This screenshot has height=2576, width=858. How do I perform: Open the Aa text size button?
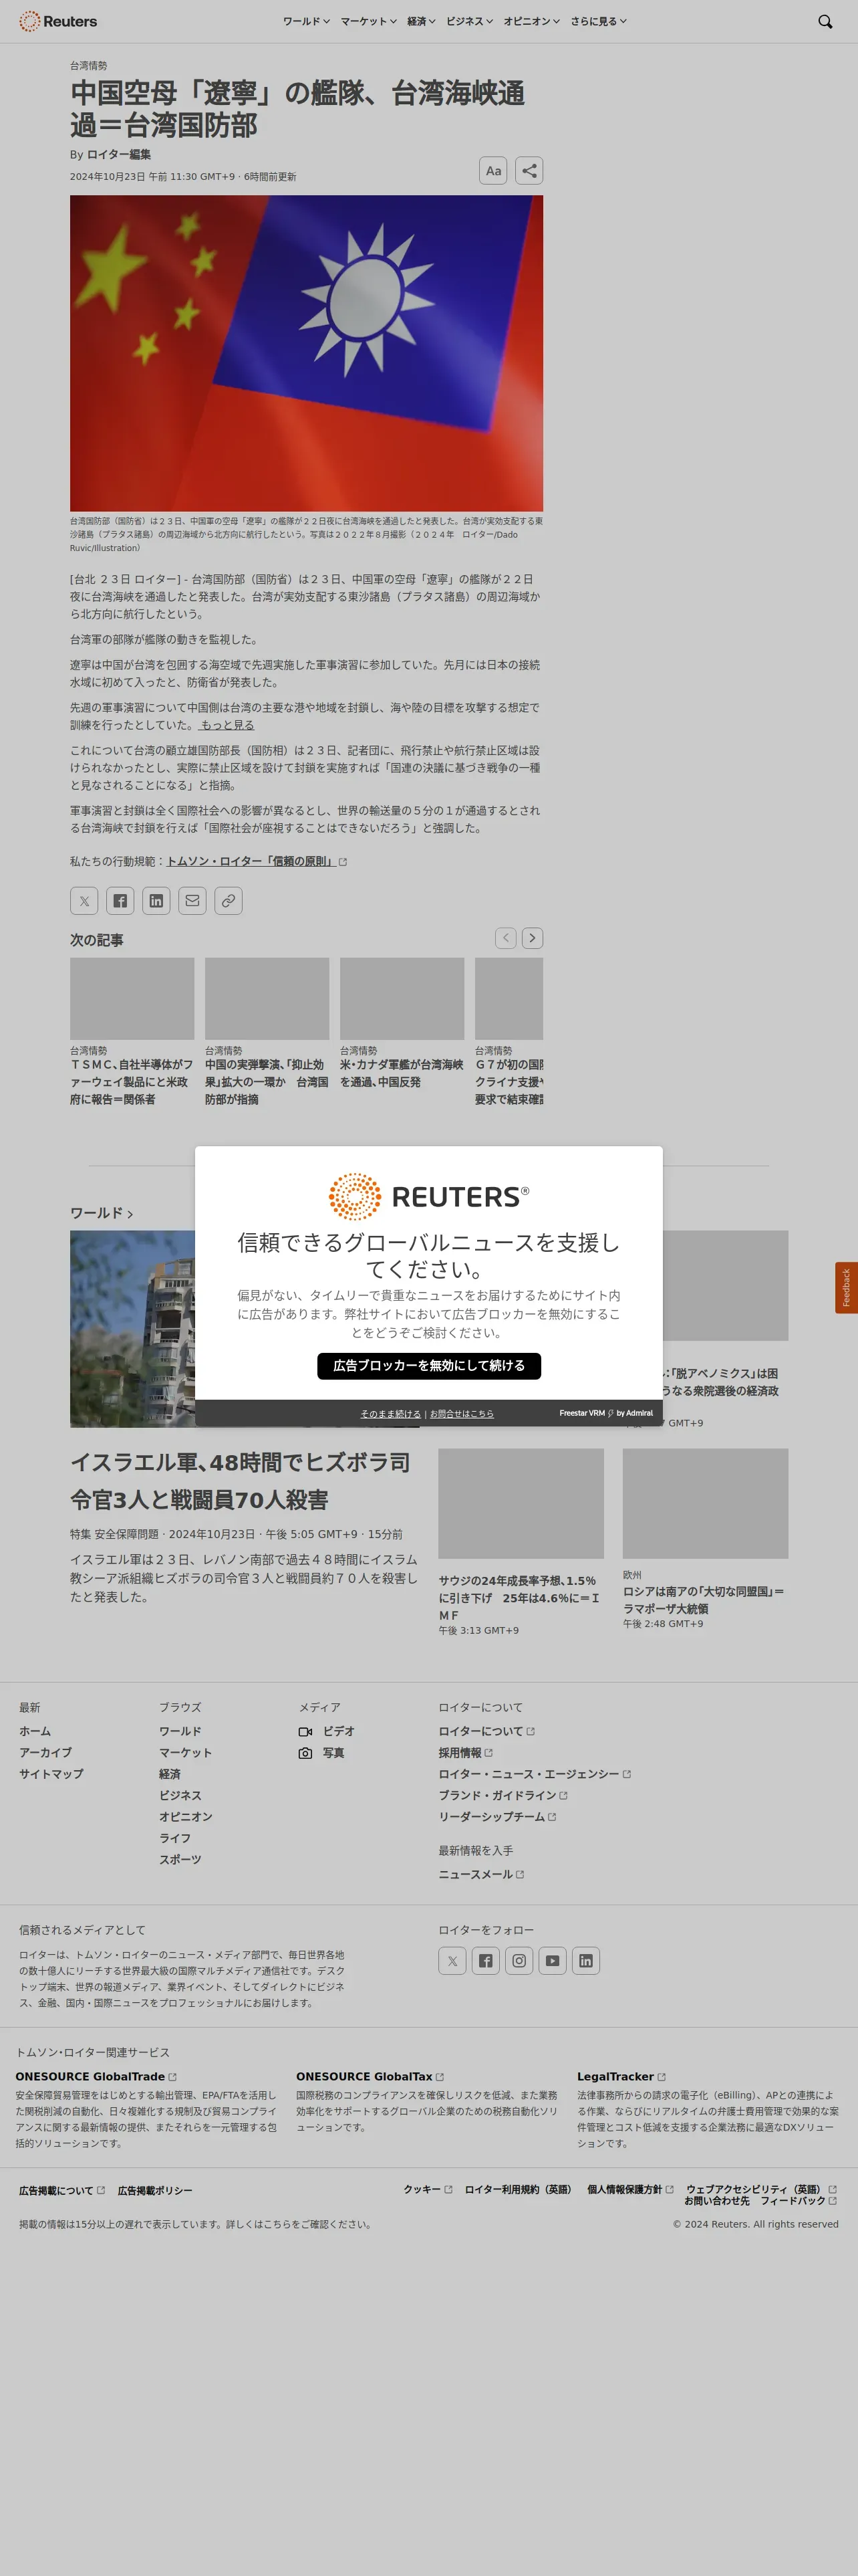(x=493, y=171)
